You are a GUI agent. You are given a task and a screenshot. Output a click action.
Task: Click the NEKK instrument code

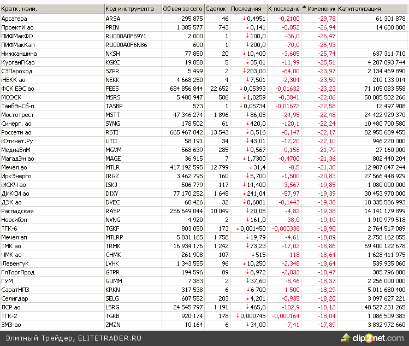[x=112, y=80]
